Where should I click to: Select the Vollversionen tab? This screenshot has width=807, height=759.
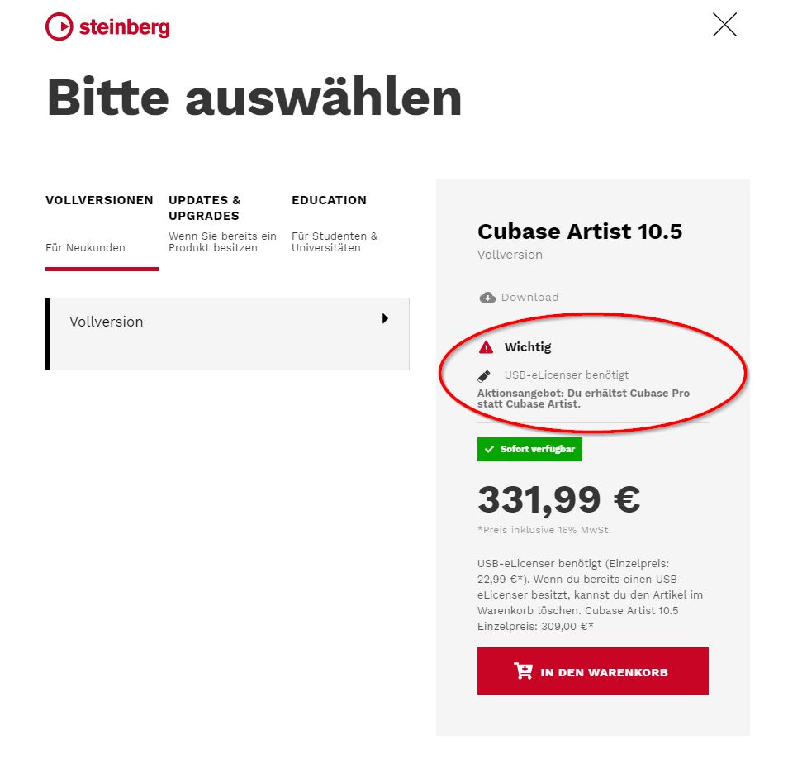pyautogui.click(x=100, y=200)
